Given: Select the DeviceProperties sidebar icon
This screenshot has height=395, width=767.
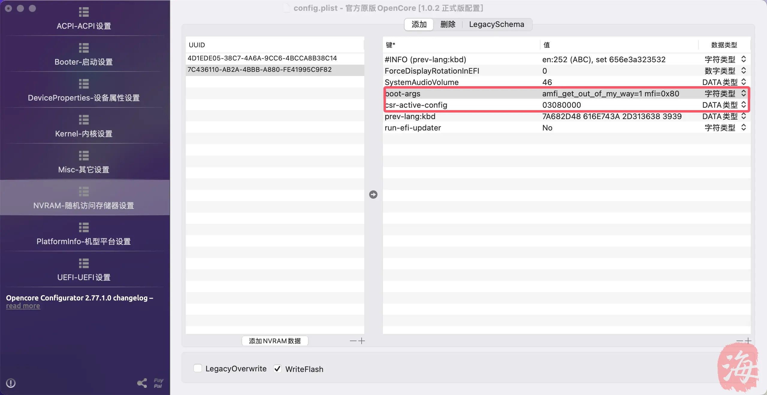Looking at the screenshot, I should coord(84,84).
